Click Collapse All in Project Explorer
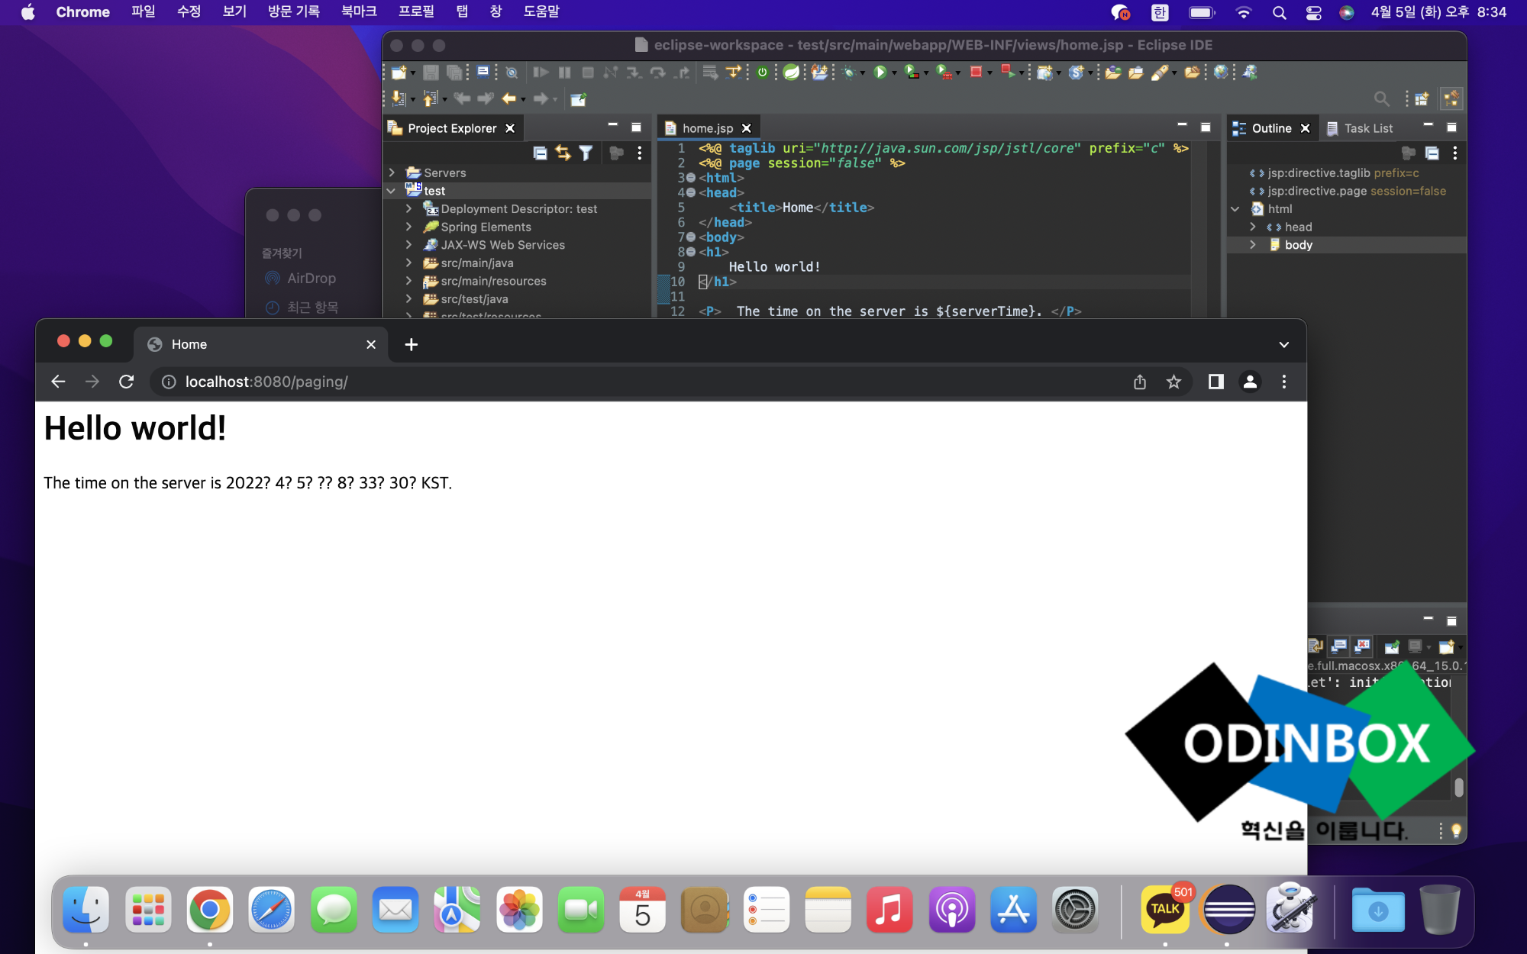 (x=540, y=153)
